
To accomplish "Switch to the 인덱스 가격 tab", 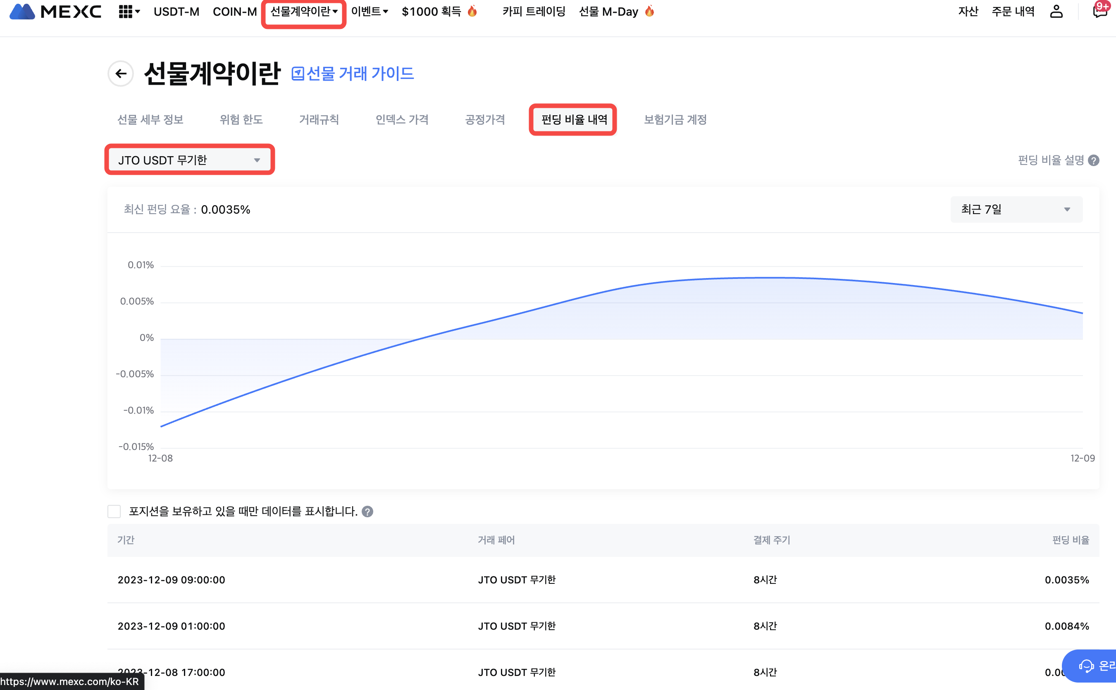I will coord(402,119).
